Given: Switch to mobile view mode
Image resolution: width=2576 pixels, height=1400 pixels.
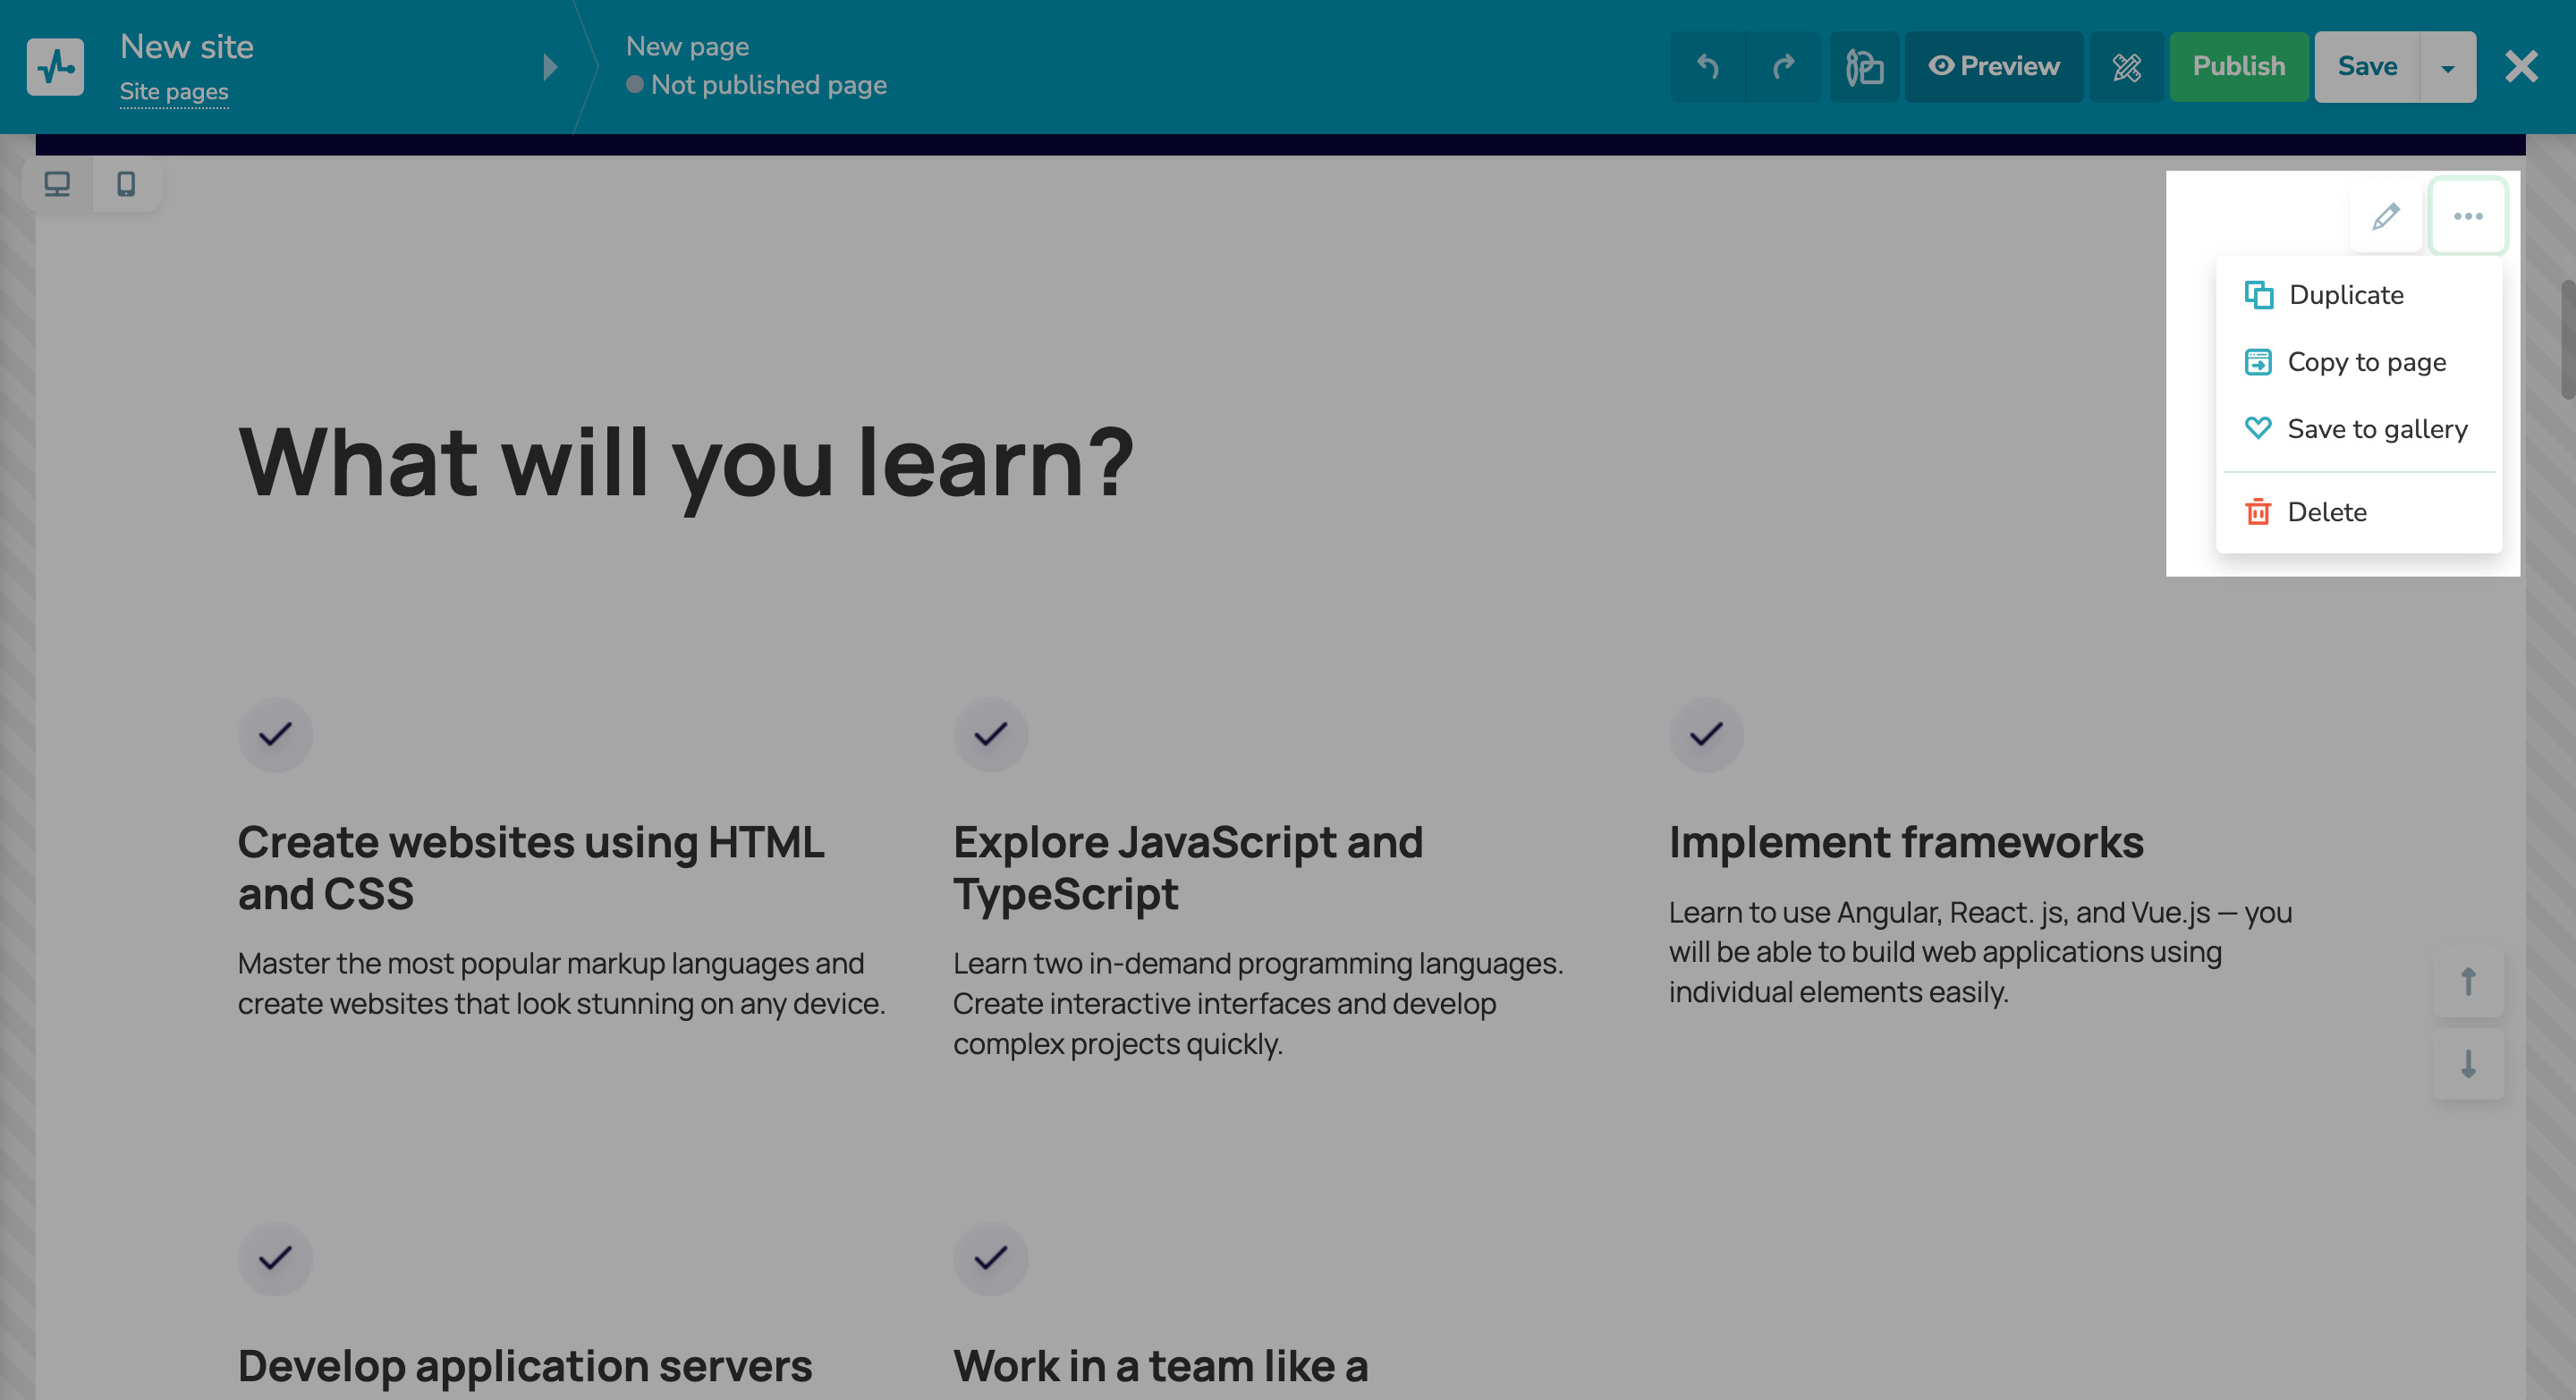Looking at the screenshot, I should point(126,184).
